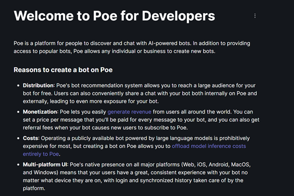294x196 pixels.
Task: Open the "offload model inference costs" link
Action: (209, 146)
